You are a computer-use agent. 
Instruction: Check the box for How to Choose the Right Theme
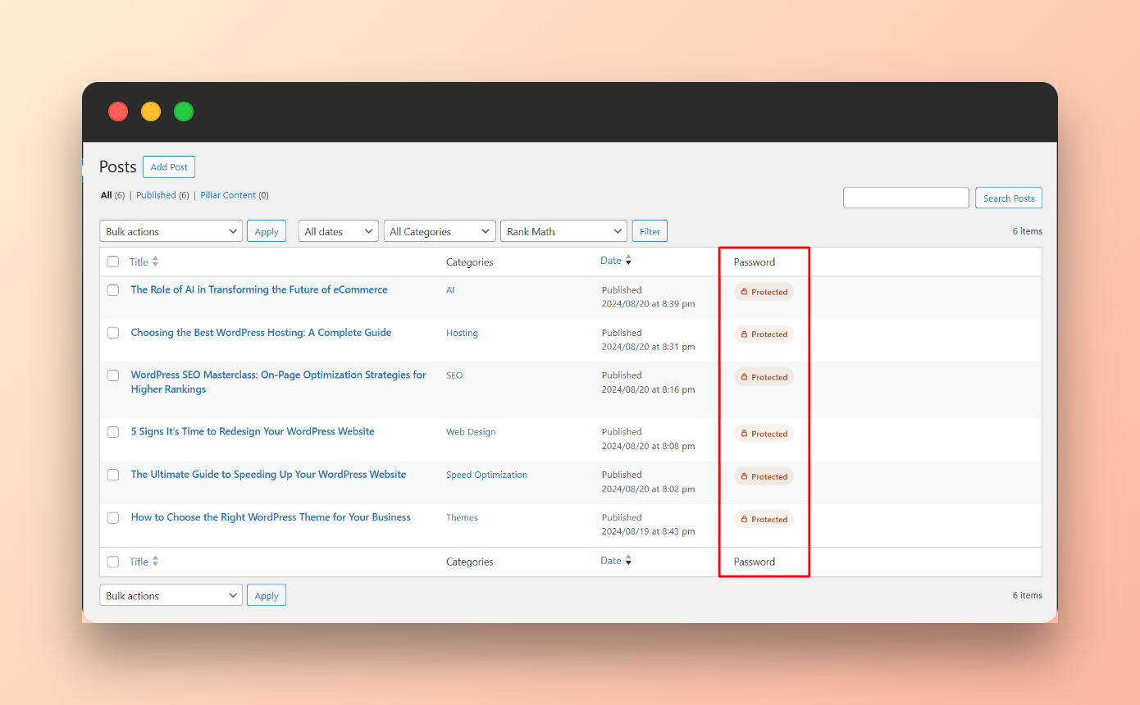(113, 517)
